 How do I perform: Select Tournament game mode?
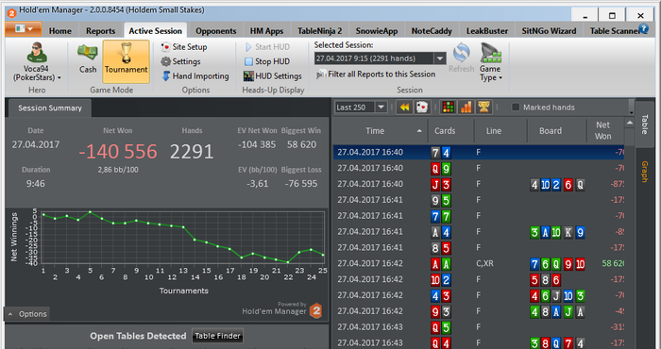coord(126,61)
